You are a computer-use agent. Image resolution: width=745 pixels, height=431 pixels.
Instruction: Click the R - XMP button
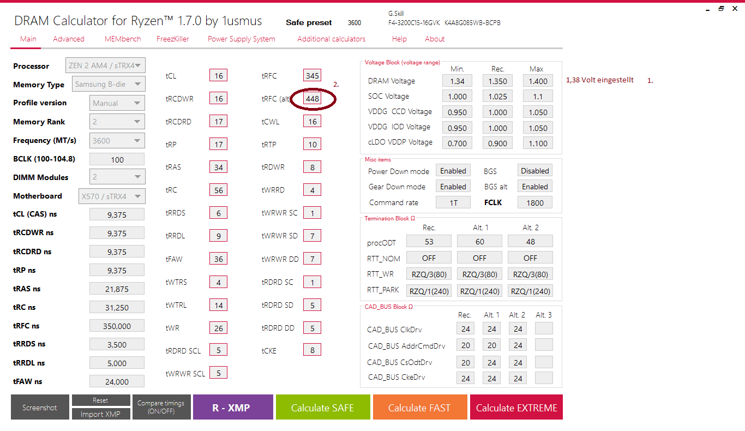tap(233, 407)
